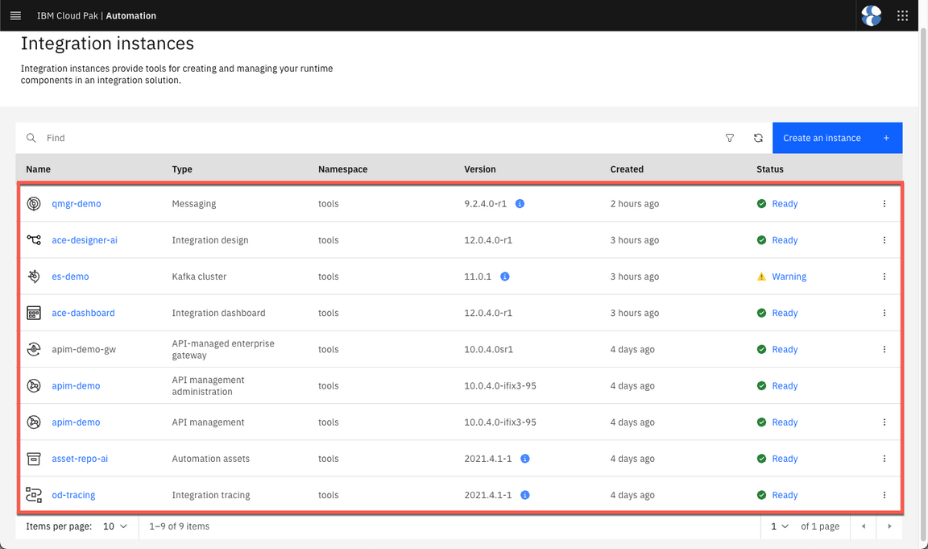
Task: Click Create an instance button
Action: (837, 138)
